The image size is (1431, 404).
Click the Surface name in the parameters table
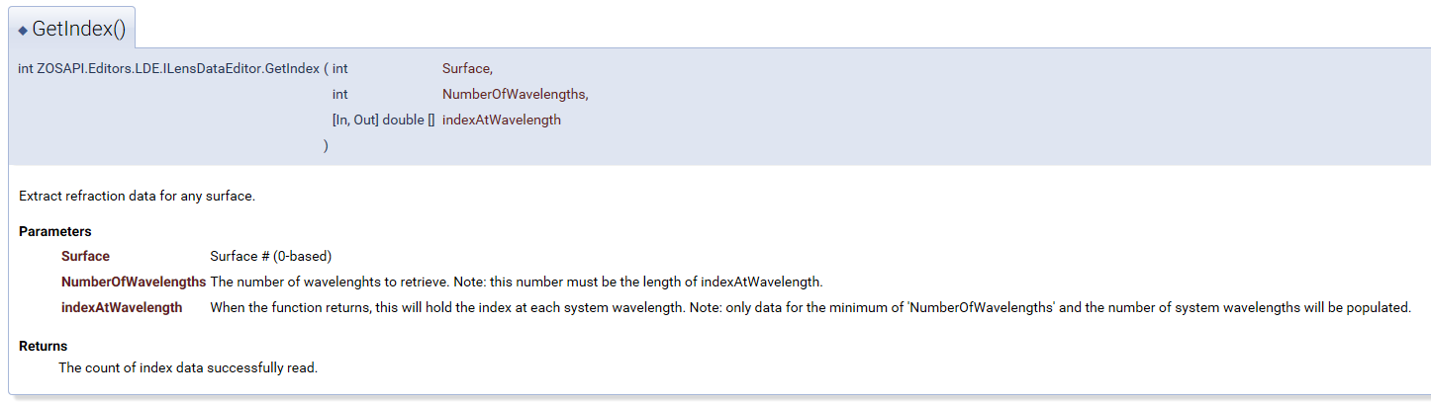click(85, 256)
